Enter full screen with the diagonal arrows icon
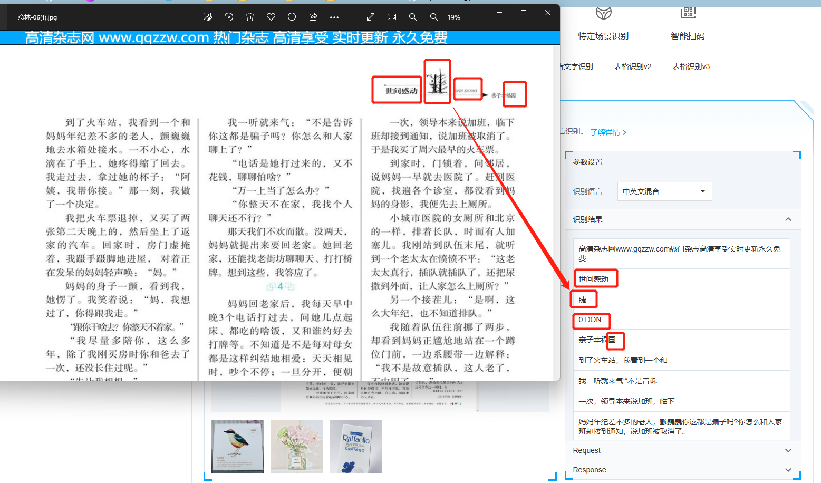Image resolution: width=821 pixels, height=483 pixels. (x=371, y=17)
